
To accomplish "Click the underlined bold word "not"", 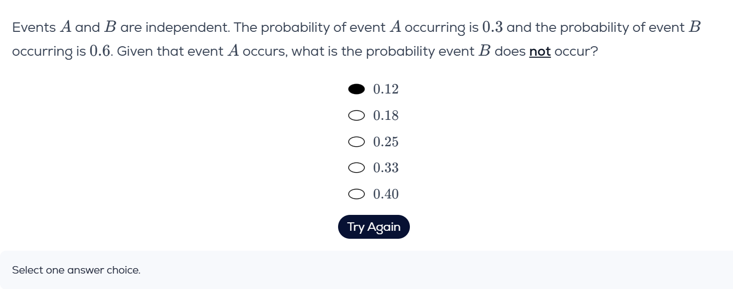I will pyautogui.click(x=540, y=51).
